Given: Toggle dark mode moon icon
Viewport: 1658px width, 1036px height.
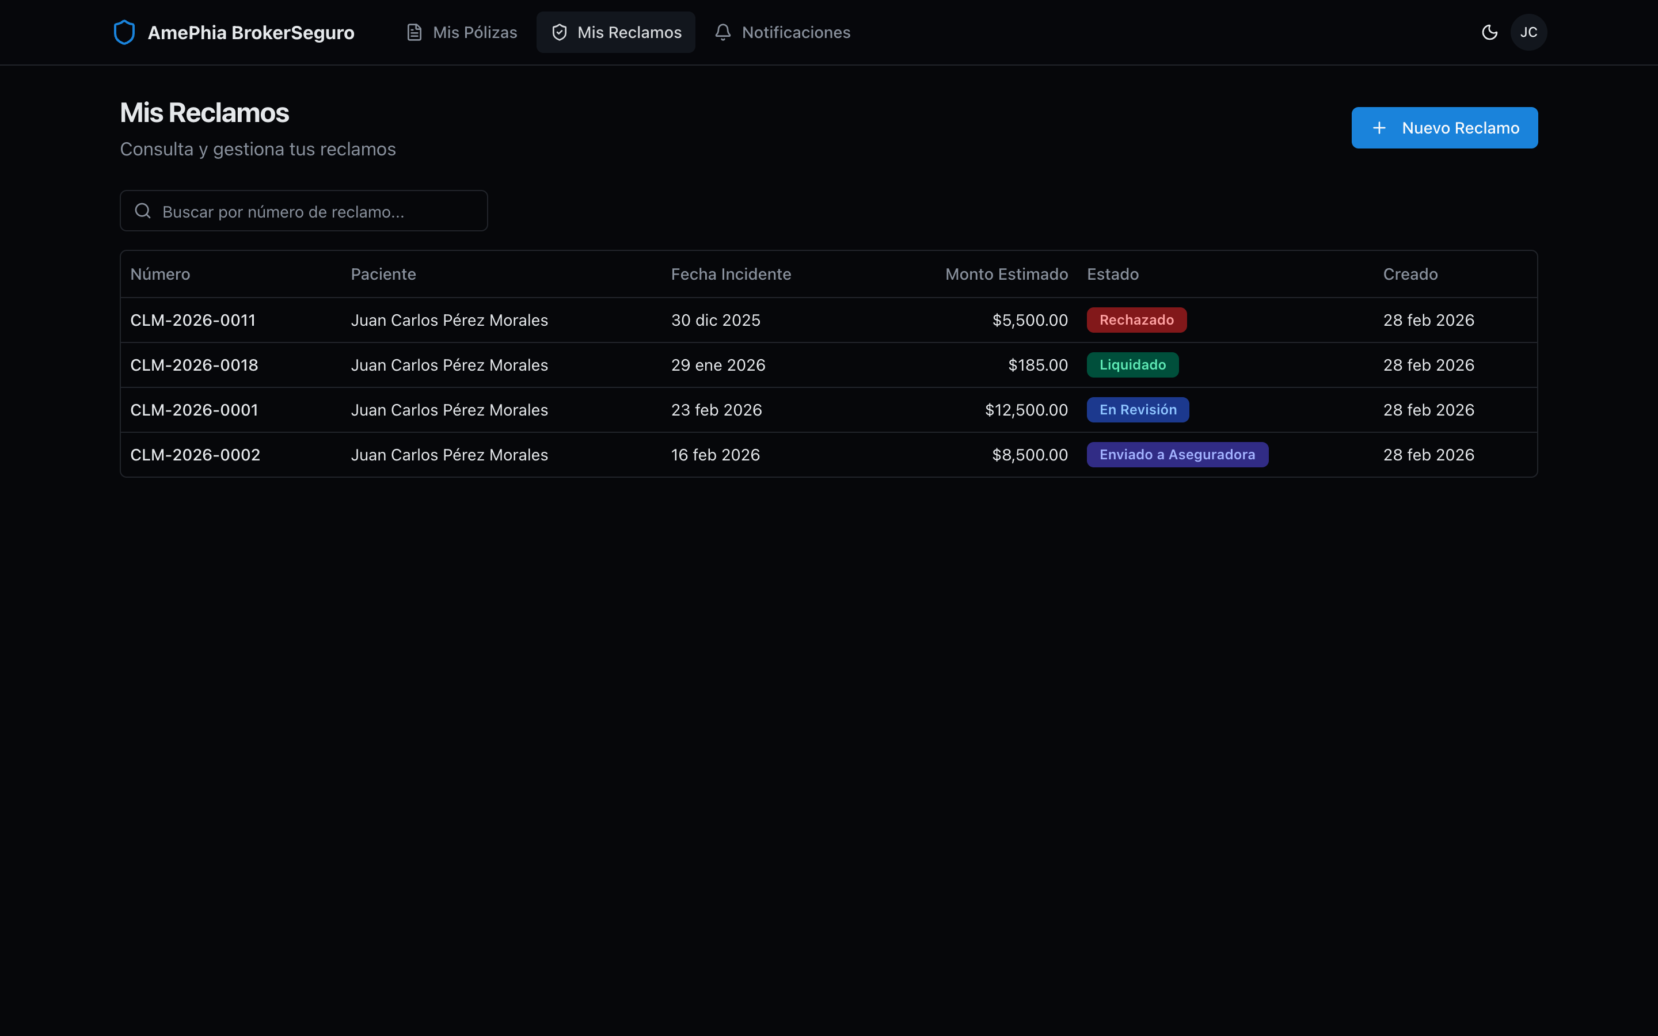Looking at the screenshot, I should (1489, 32).
